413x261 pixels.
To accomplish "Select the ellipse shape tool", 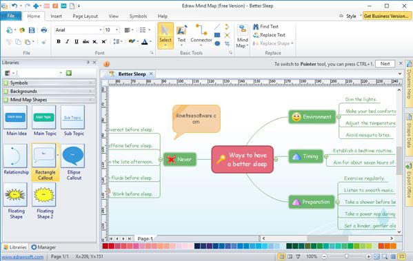I will 217,43.
